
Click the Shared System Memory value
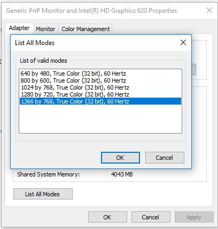(x=122, y=174)
